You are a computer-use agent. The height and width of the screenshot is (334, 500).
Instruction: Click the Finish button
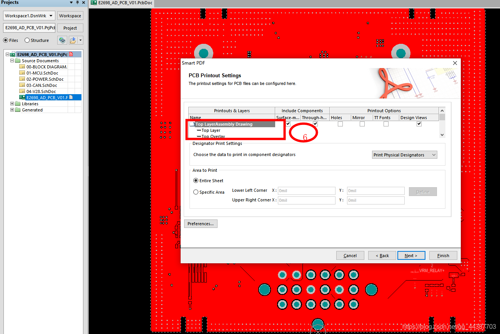[x=443, y=256]
